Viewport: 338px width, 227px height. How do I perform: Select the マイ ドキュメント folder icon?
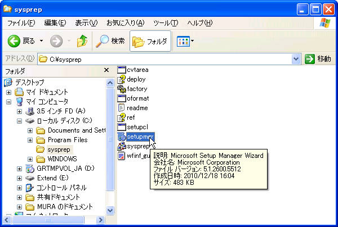point(19,92)
